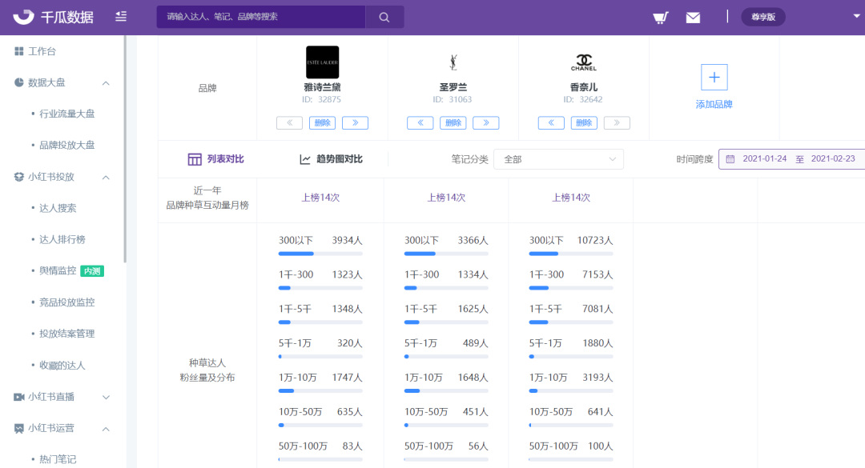This screenshot has width=865, height=468.
Task: Open 投放结案管理
Action: point(66,334)
